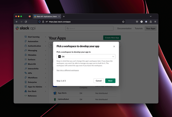Click the Surfaces grid icon
This screenshot has width=172, height=117.
click(26, 59)
